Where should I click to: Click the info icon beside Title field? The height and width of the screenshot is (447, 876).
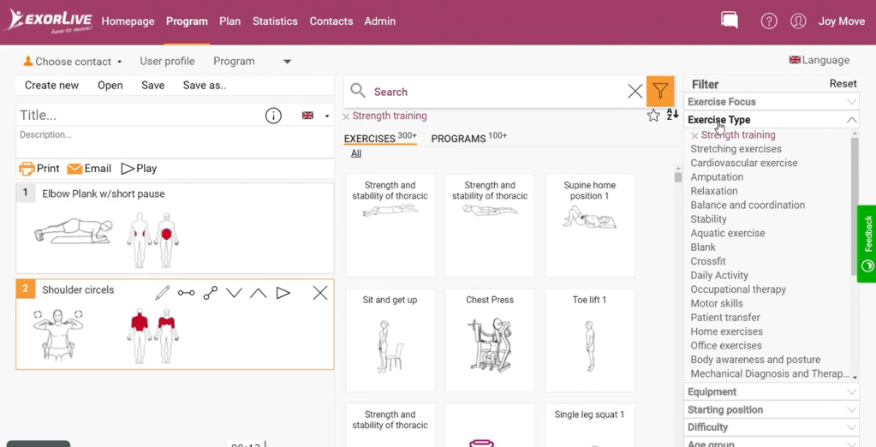[x=273, y=116]
